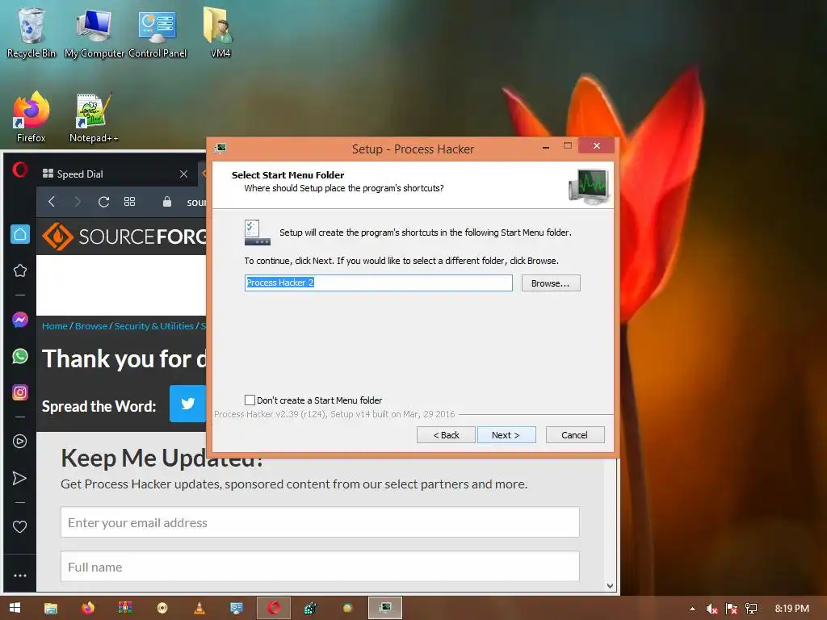827x620 pixels.
Task: Go back in Opera browser
Action: pos(52,201)
